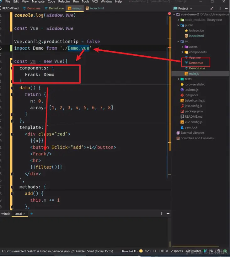Select the Local terminal tab
This screenshot has width=230, height=257.
(x=18, y=214)
